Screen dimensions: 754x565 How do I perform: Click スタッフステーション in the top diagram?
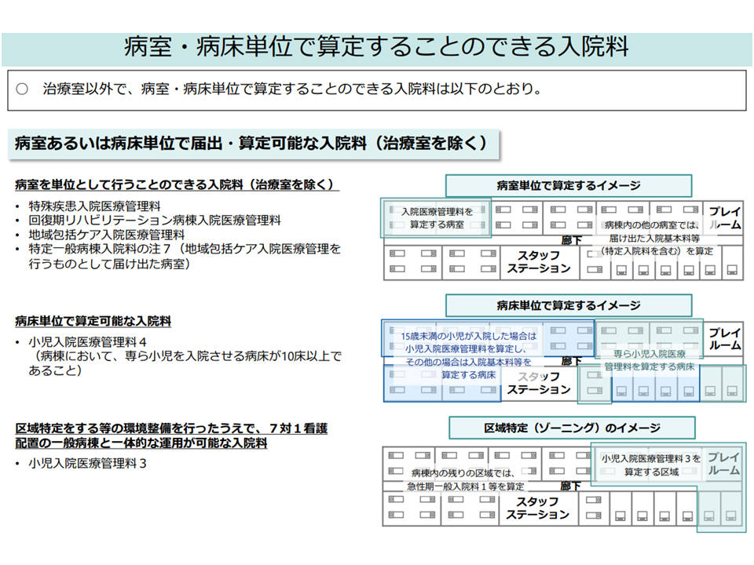(538, 262)
